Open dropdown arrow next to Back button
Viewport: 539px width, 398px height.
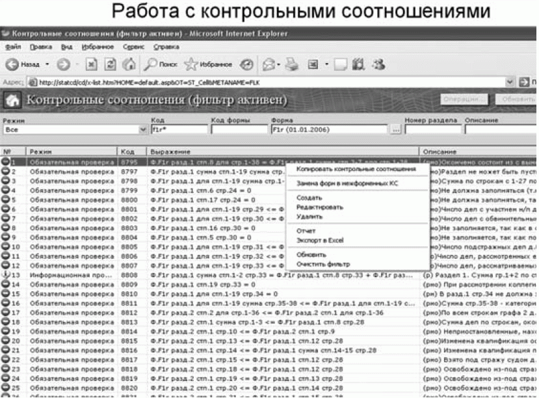tap(47, 64)
